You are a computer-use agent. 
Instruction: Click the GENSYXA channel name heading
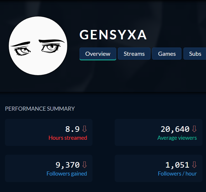click(x=113, y=35)
